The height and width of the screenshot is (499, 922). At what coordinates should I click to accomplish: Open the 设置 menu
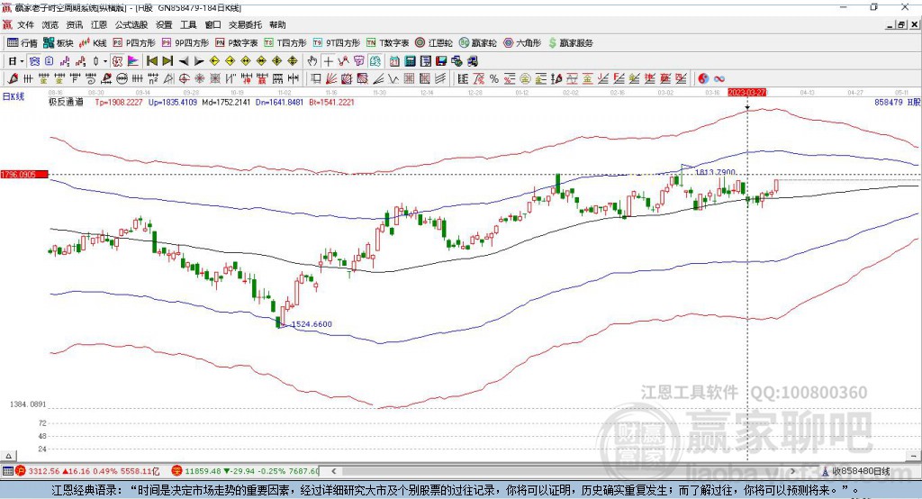point(164,24)
